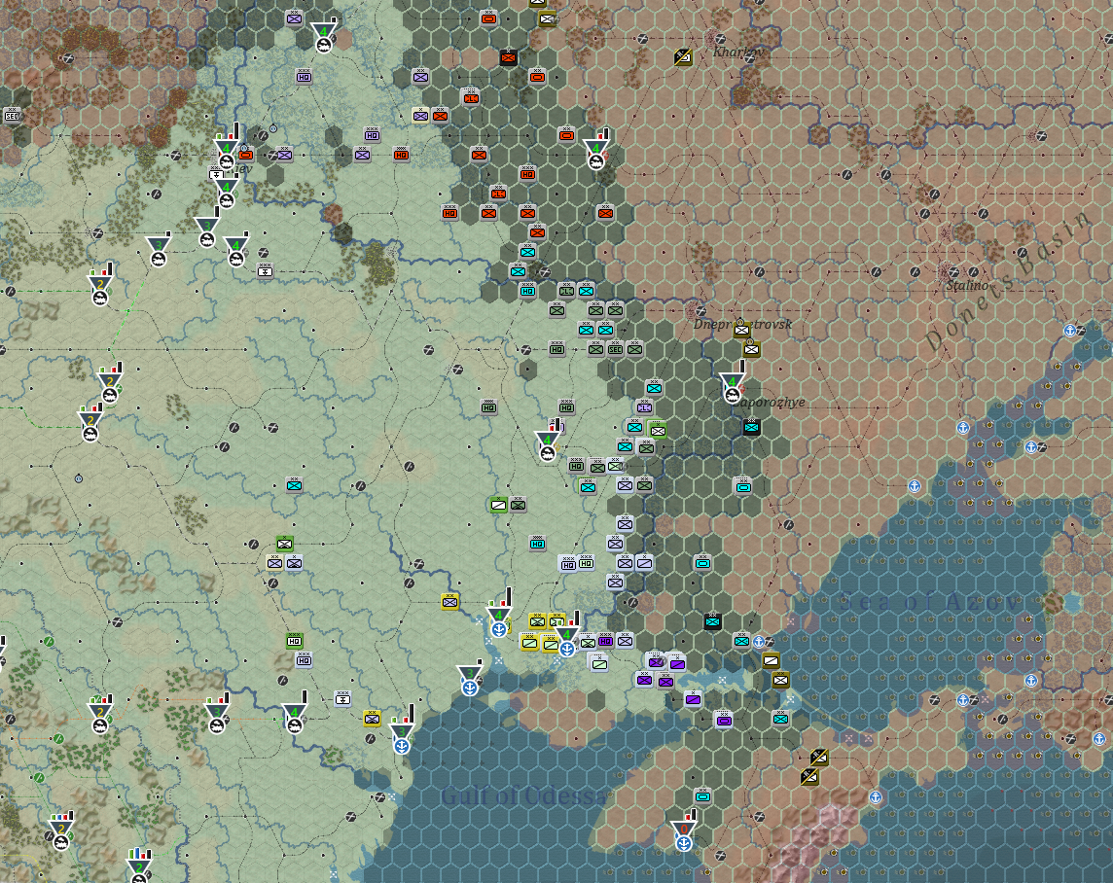The height and width of the screenshot is (883, 1113).
Task: Select the green HQ counter above the white HQ
Action: [x=295, y=641]
